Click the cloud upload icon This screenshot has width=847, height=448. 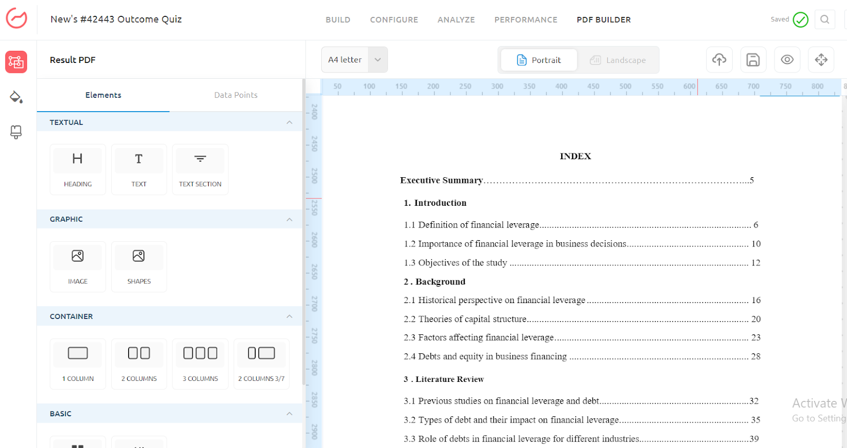pos(719,60)
